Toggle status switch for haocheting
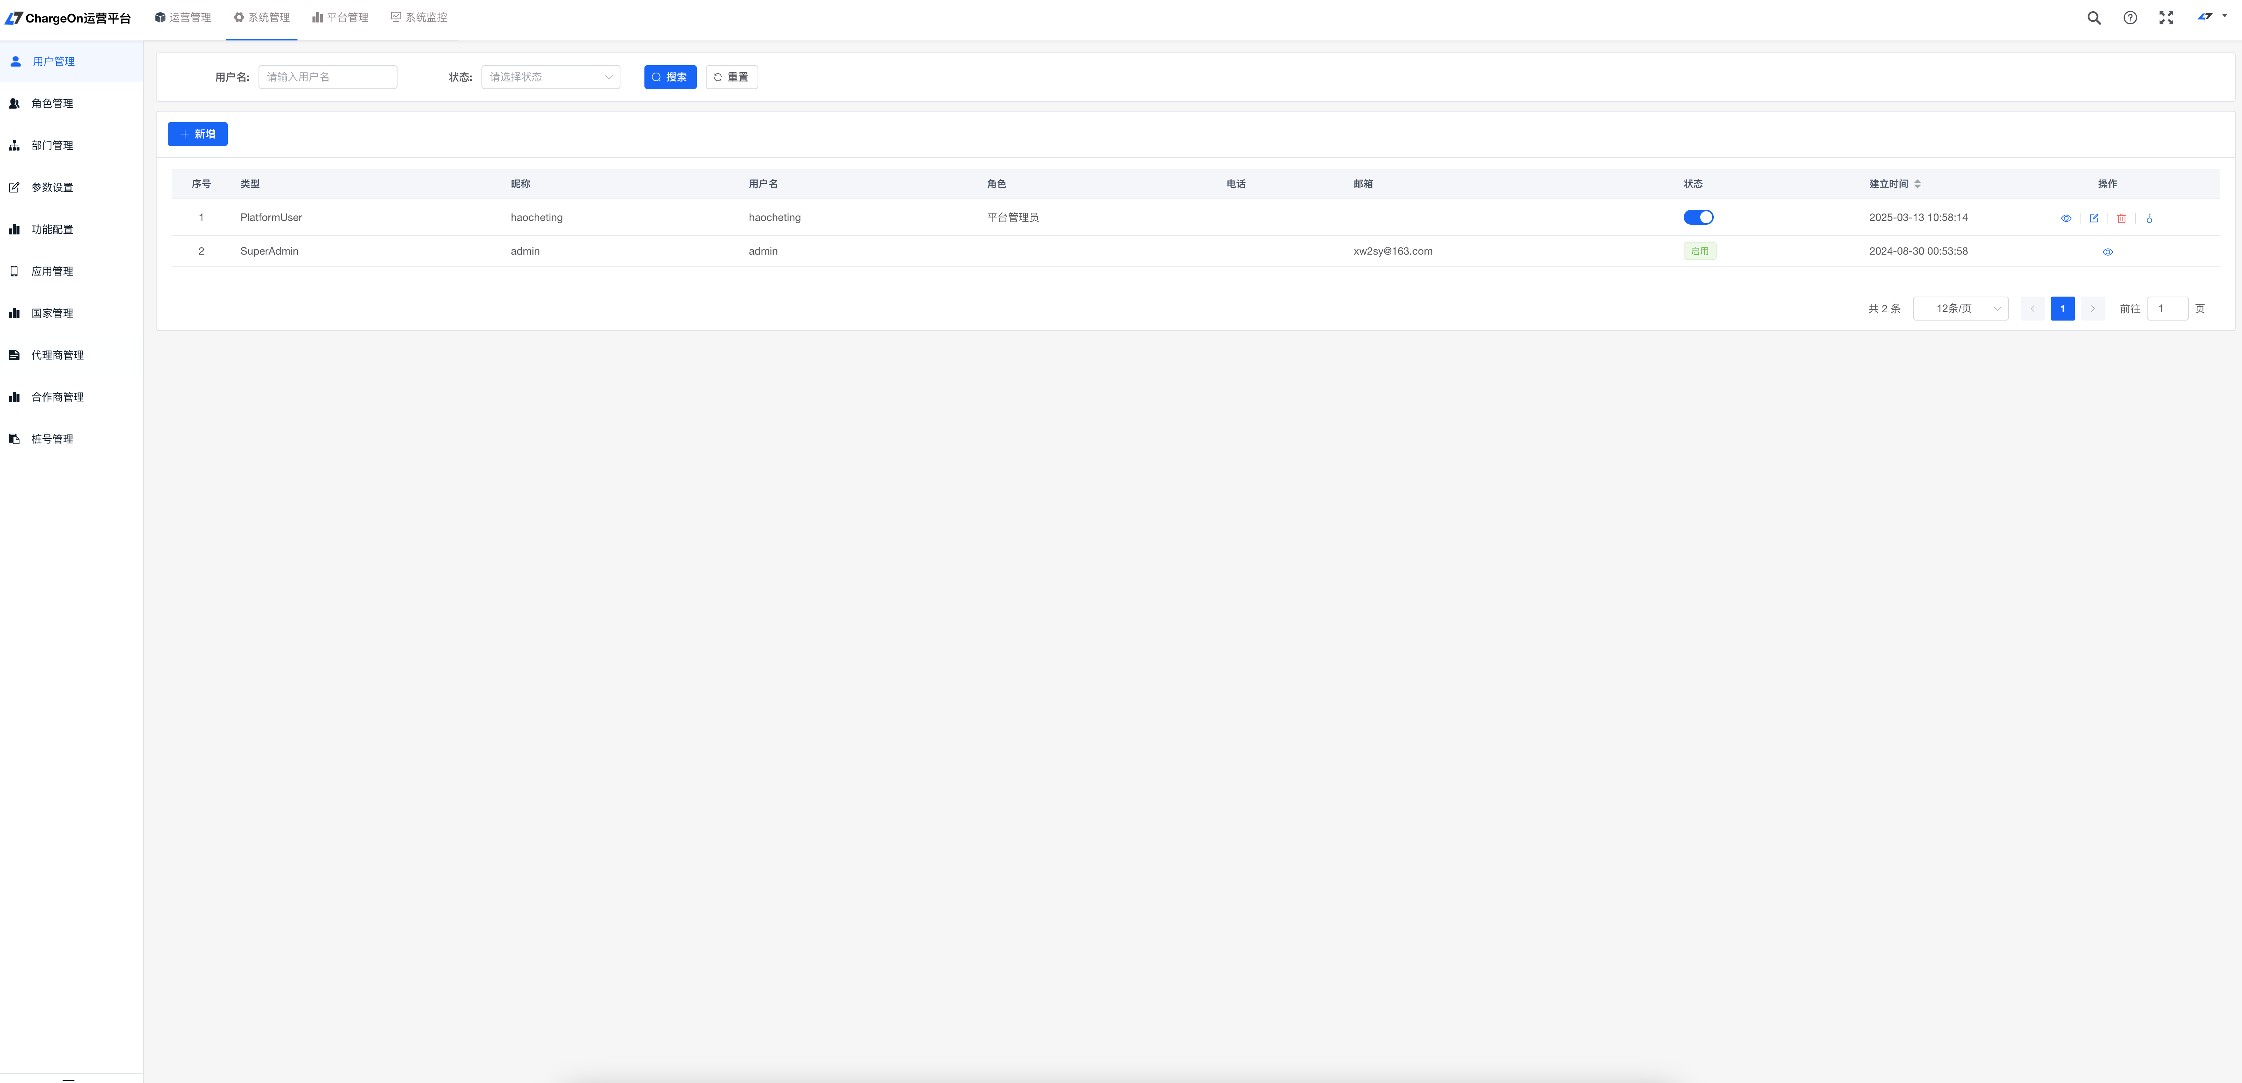The height and width of the screenshot is (1083, 2242). click(x=1698, y=218)
